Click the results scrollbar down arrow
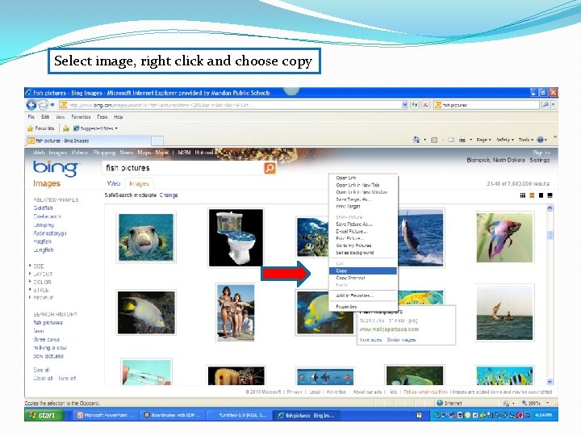This screenshot has height=436, width=581. (550, 381)
